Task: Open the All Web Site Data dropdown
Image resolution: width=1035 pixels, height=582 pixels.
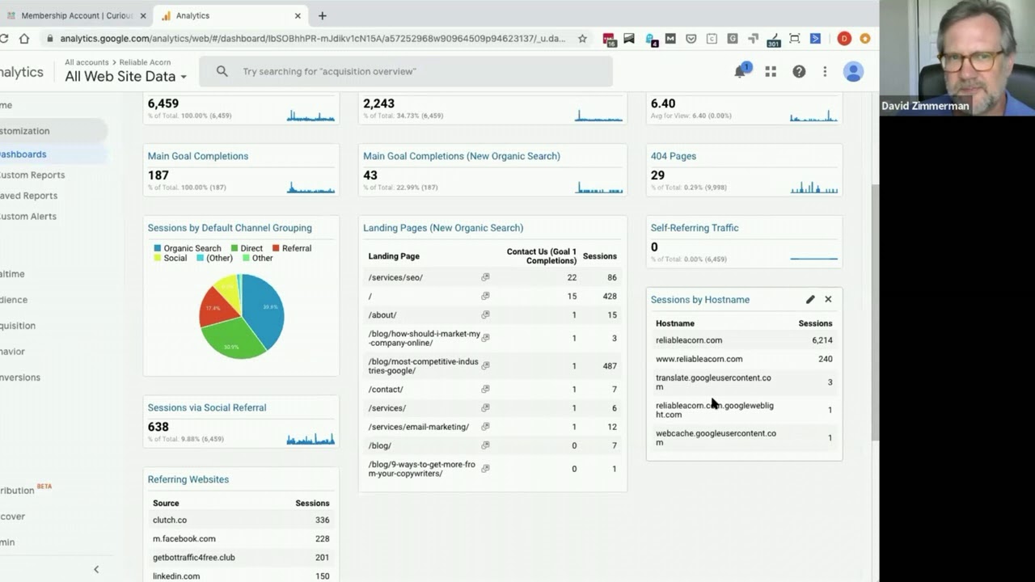Action: (126, 76)
